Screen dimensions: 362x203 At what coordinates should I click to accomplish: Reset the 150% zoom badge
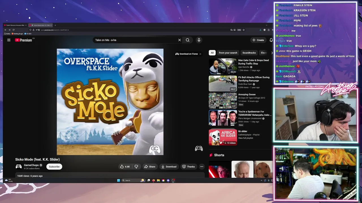pyautogui.click(x=239, y=30)
